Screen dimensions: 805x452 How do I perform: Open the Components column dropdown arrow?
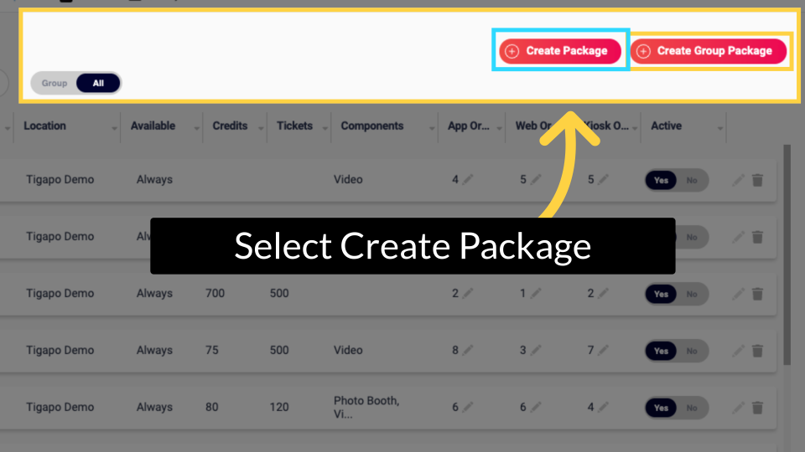[431, 128]
